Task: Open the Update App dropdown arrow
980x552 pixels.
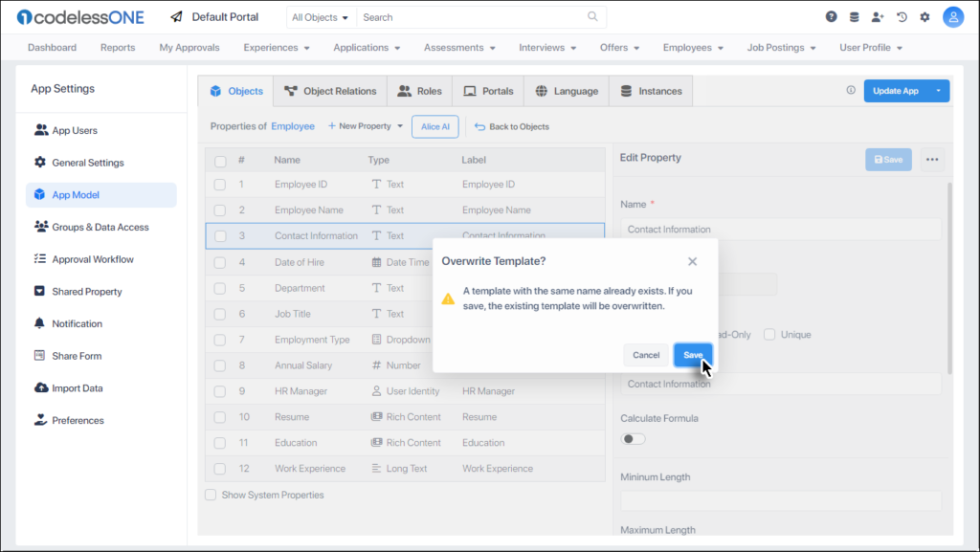Action: 938,91
